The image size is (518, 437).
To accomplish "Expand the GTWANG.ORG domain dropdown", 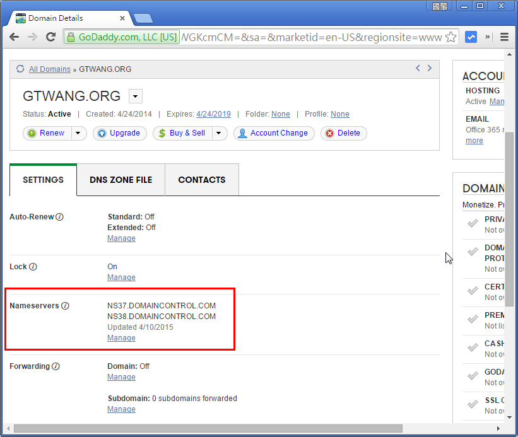I will tap(134, 96).
